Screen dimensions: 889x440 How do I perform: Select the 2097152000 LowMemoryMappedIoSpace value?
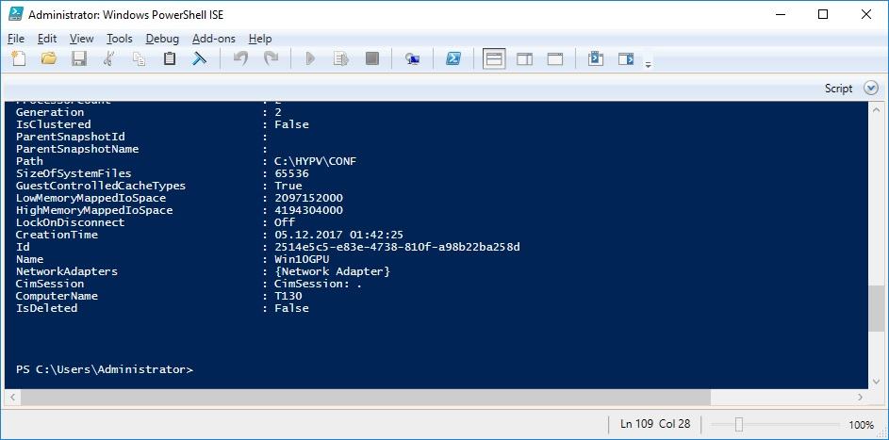(x=308, y=198)
